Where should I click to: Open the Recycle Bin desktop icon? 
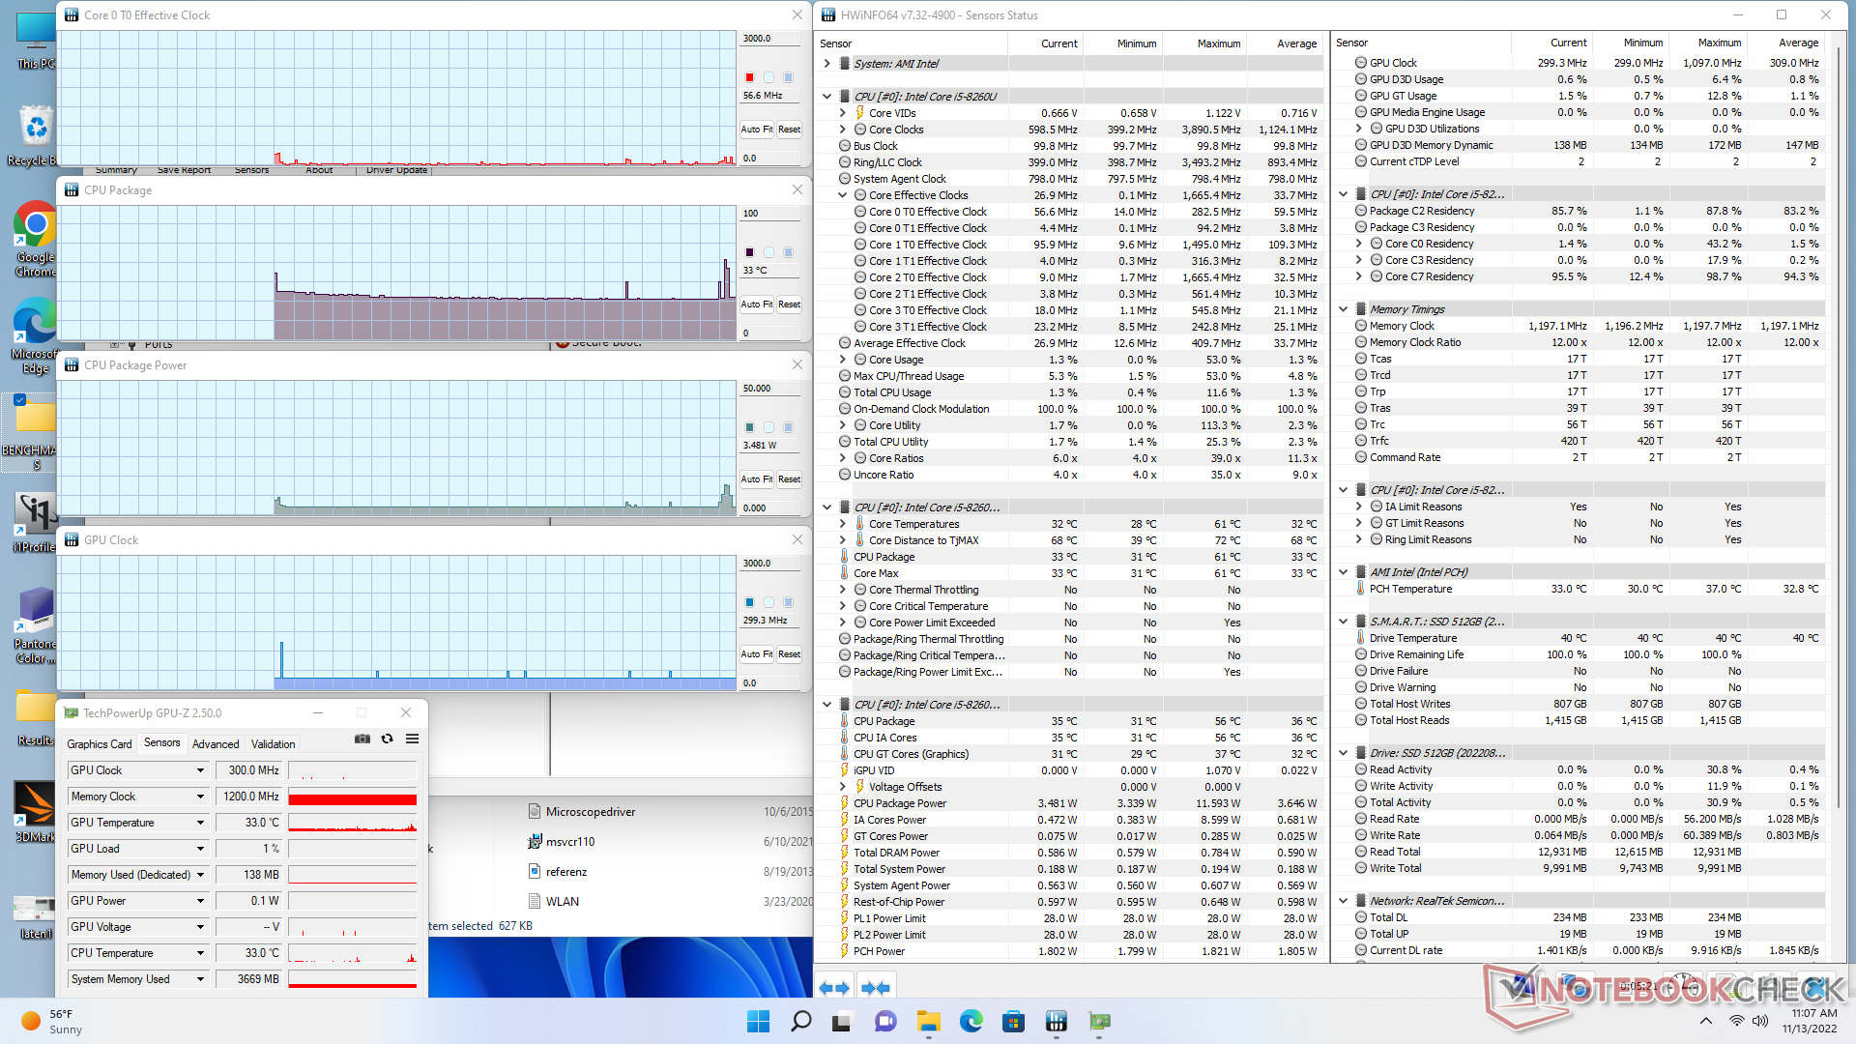(35, 135)
